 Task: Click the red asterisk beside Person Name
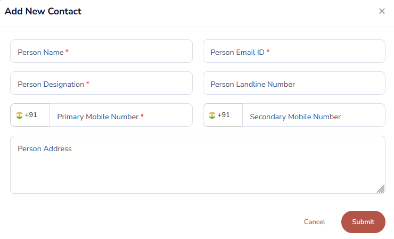[67, 52]
